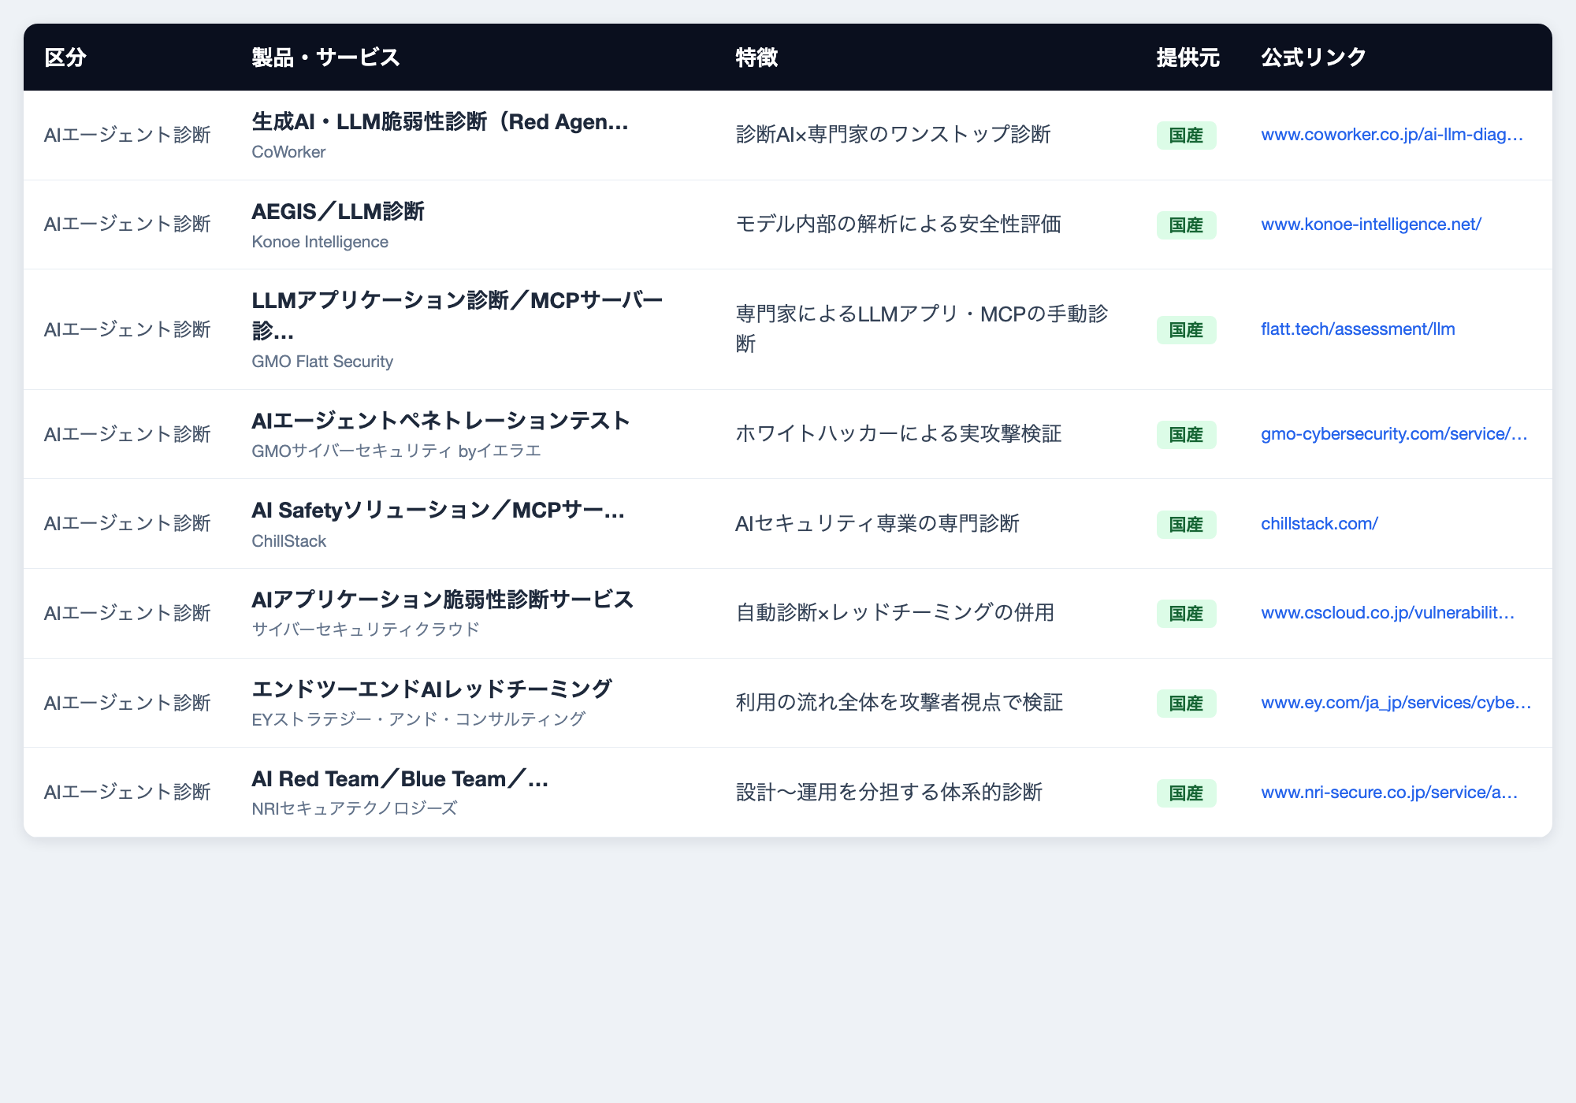The image size is (1576, 1103).
Task: Click the 公式リンク column header
Action: pyautogui.click(x=1314, y=58)
